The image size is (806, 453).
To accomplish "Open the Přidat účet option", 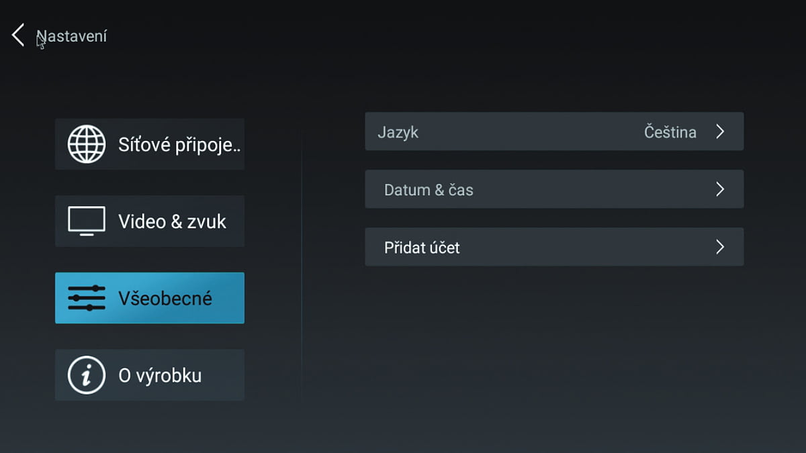I will tap(554, 247).
